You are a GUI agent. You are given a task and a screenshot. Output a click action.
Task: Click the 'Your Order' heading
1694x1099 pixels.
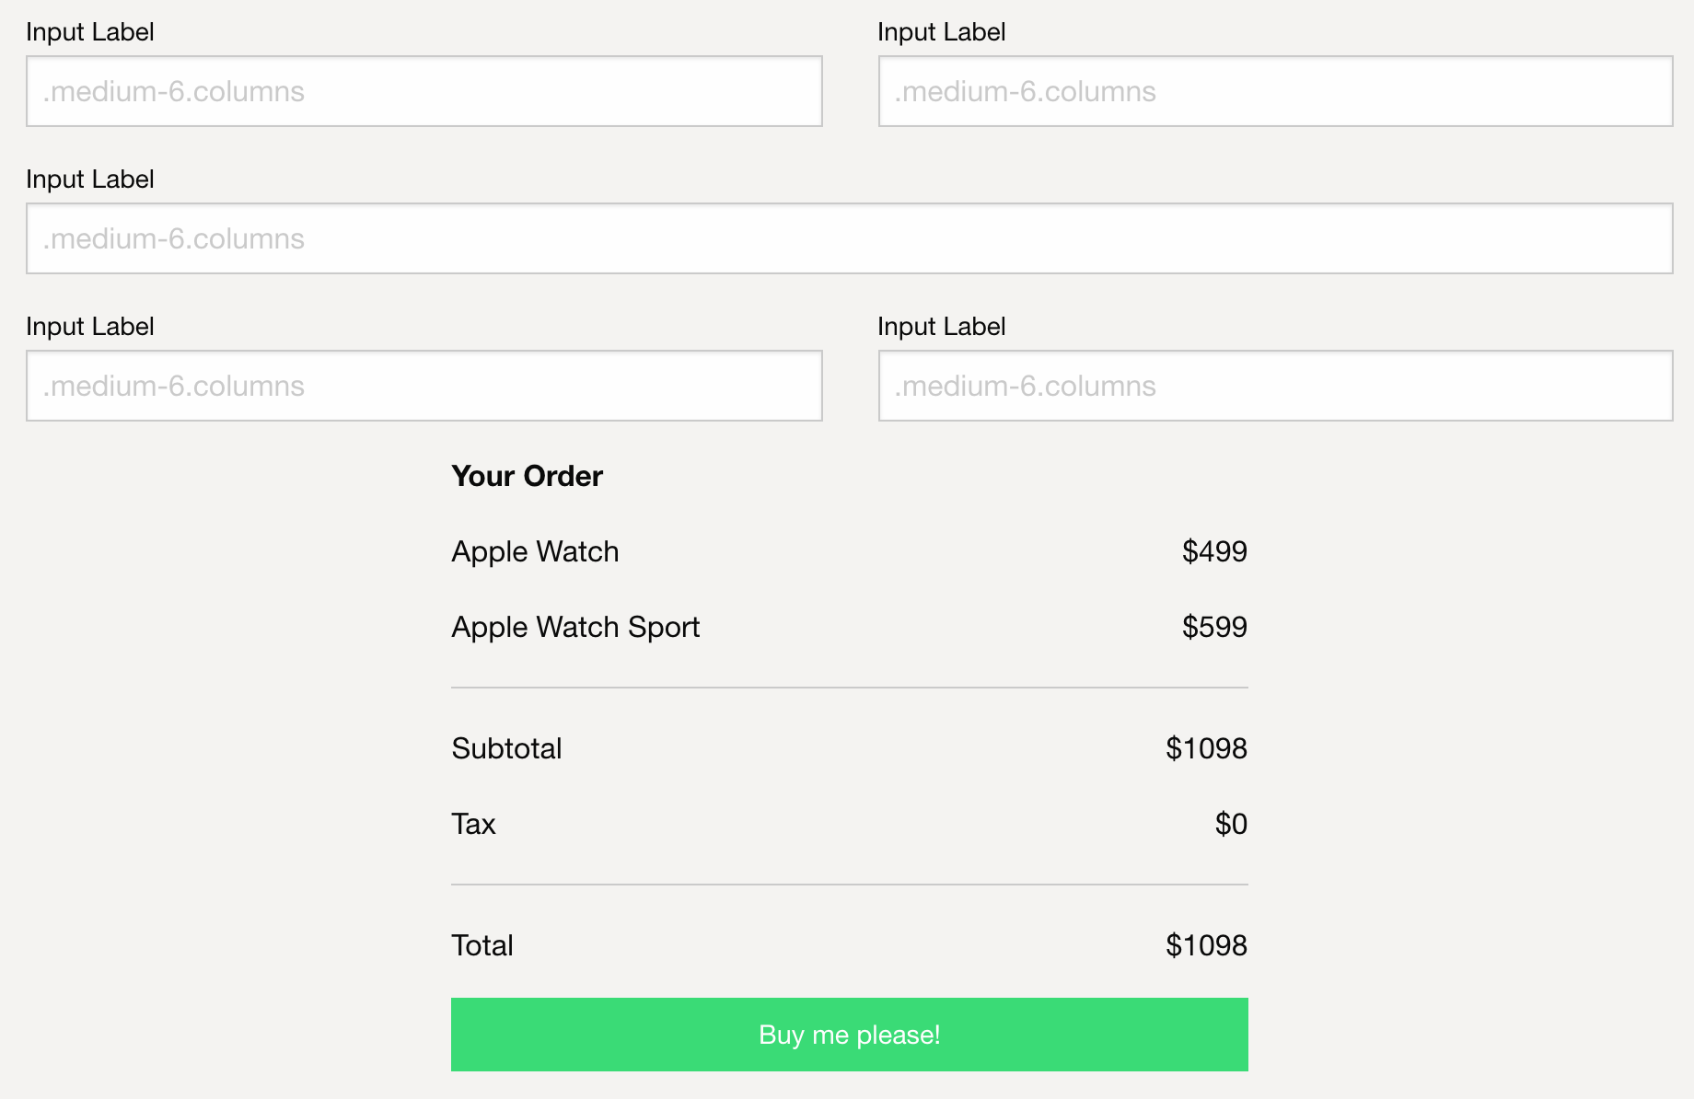pyautogui.click(x=527, y=476)
